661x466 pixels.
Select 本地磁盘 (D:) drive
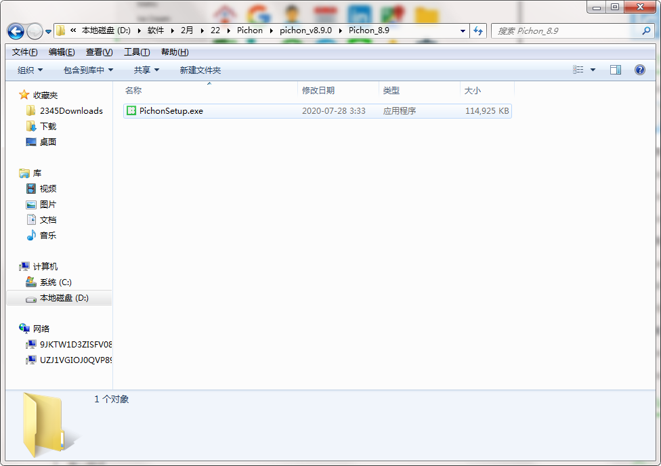pyautogui.click(x=59, y=298)
